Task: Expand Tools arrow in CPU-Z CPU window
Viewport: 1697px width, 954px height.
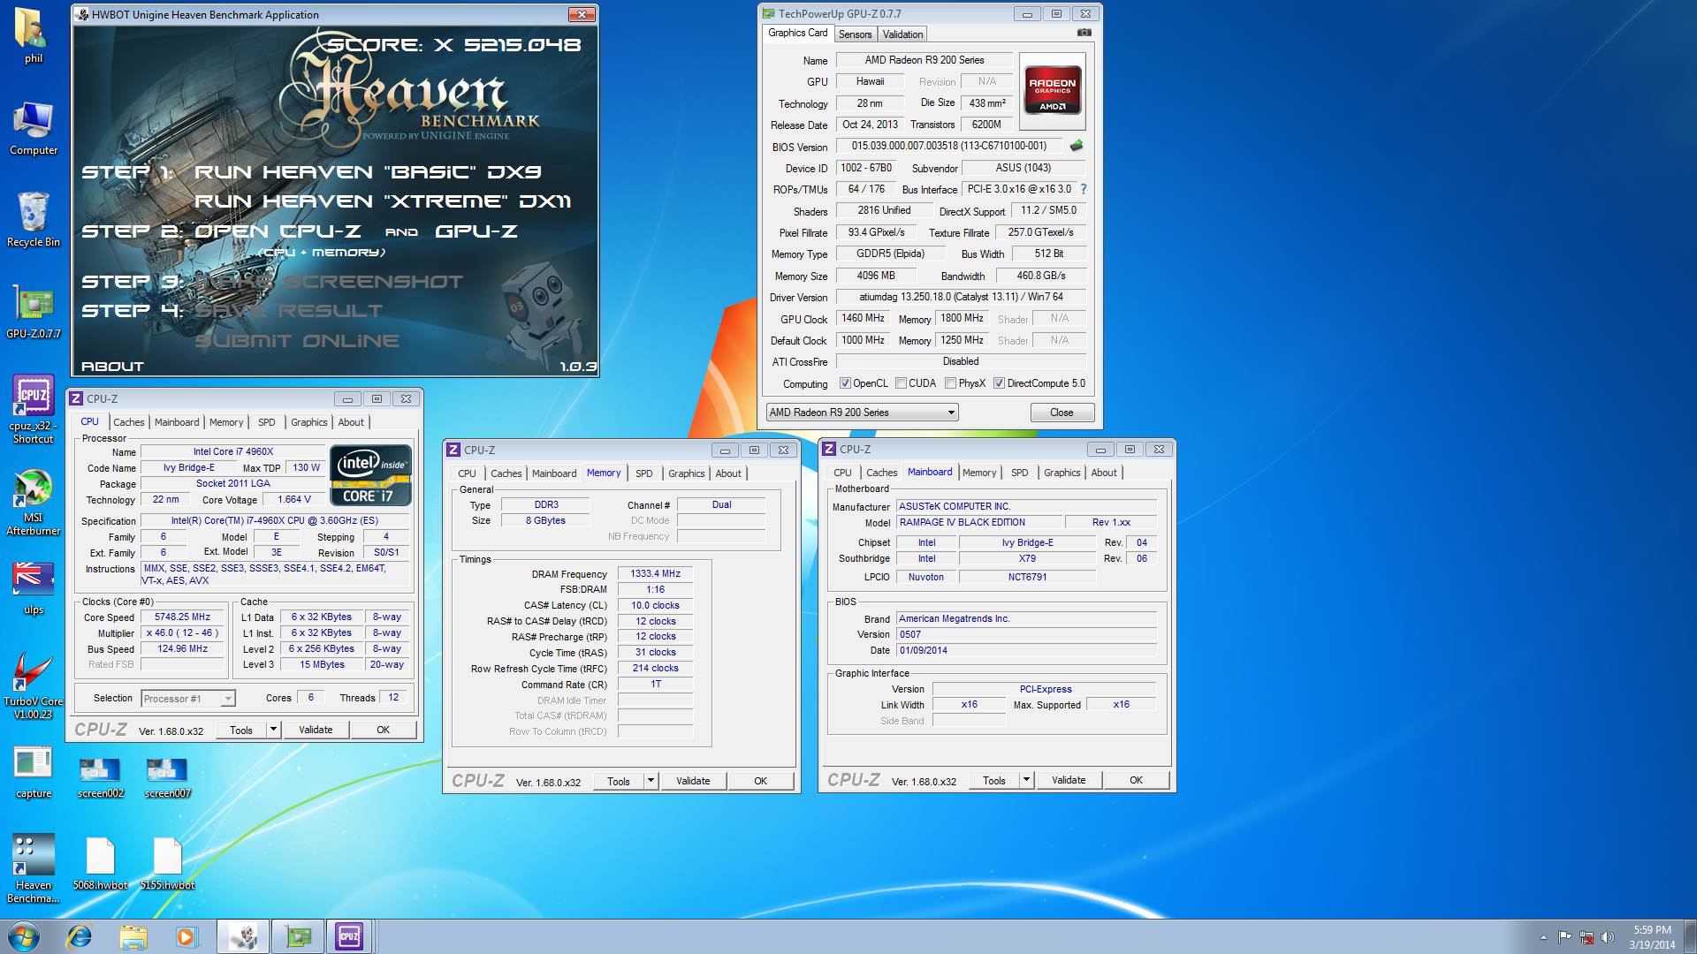Action: pos(273,730)
